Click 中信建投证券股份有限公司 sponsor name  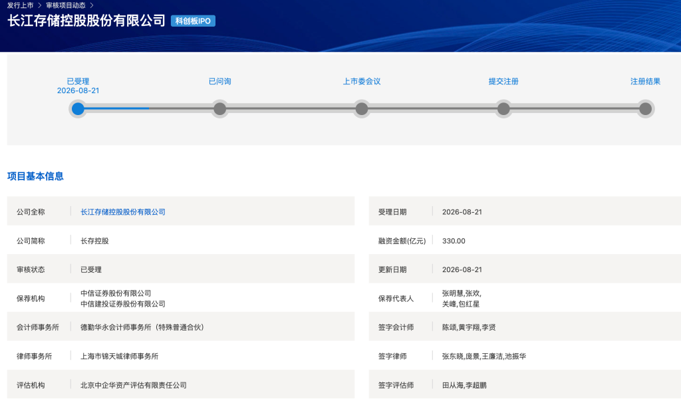tap(123, 304)
